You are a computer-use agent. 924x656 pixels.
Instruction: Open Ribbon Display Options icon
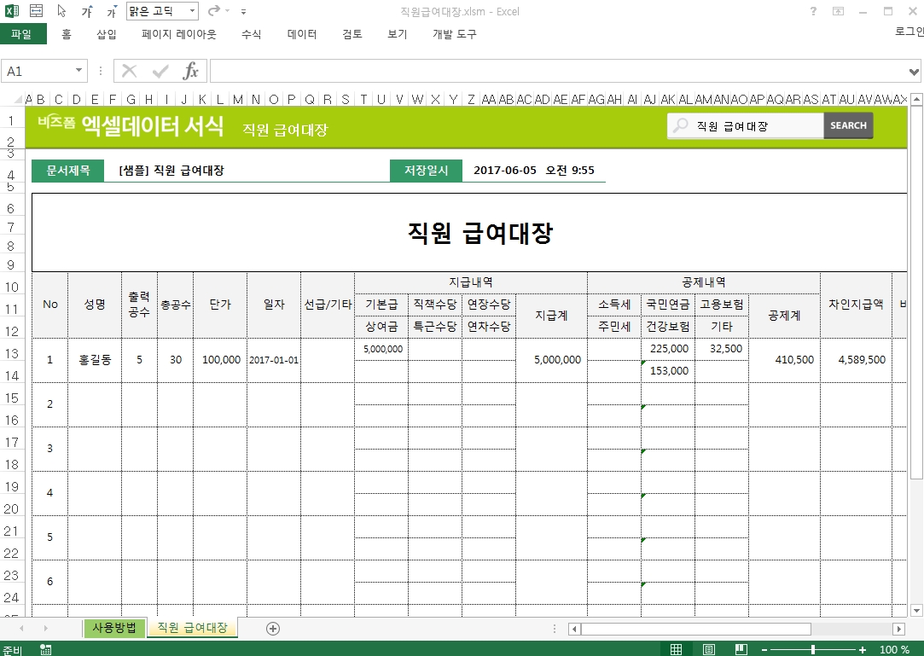(x=838, y=11)
